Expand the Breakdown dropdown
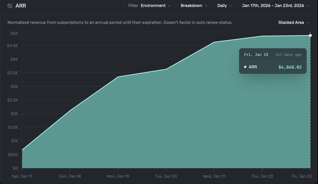The height and width of the screenshot is (184, 318). (x=194, y=6)
